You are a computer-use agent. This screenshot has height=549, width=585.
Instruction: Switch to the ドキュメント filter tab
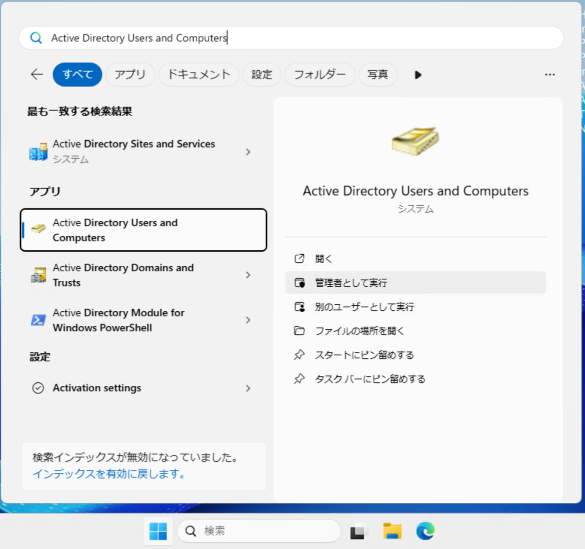tap(199, 75)
